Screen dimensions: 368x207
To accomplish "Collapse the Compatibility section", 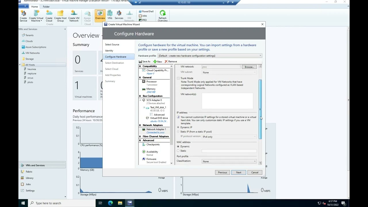I will click(140, 66).
